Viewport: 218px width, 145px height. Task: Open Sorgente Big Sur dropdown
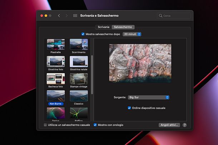[148, 97]
